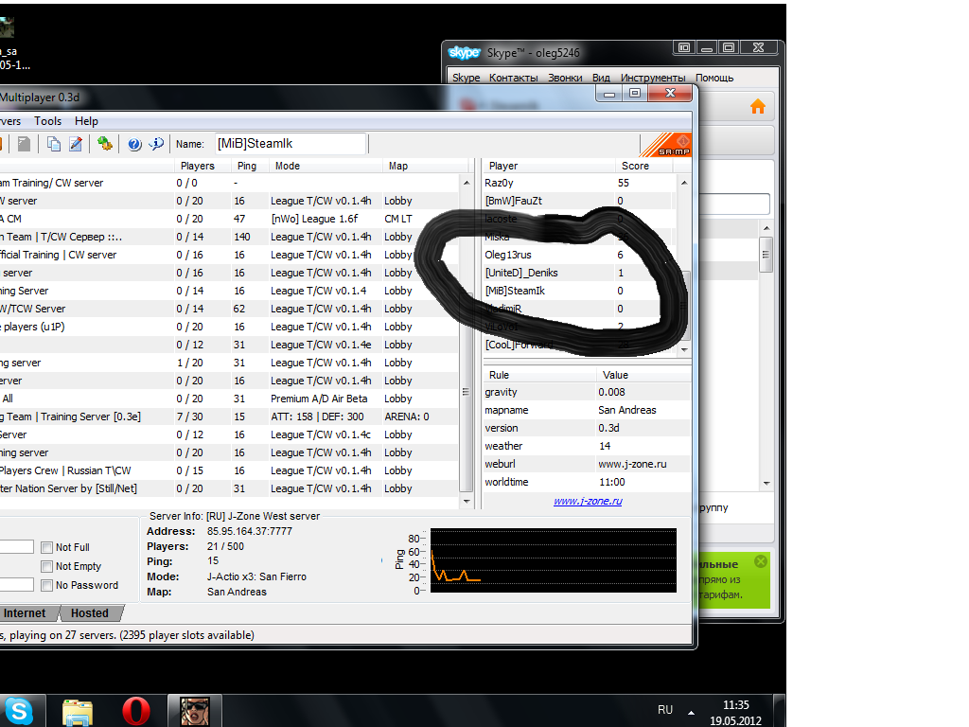Enable the Not Full filter checkbox

(x=46, y=547)
